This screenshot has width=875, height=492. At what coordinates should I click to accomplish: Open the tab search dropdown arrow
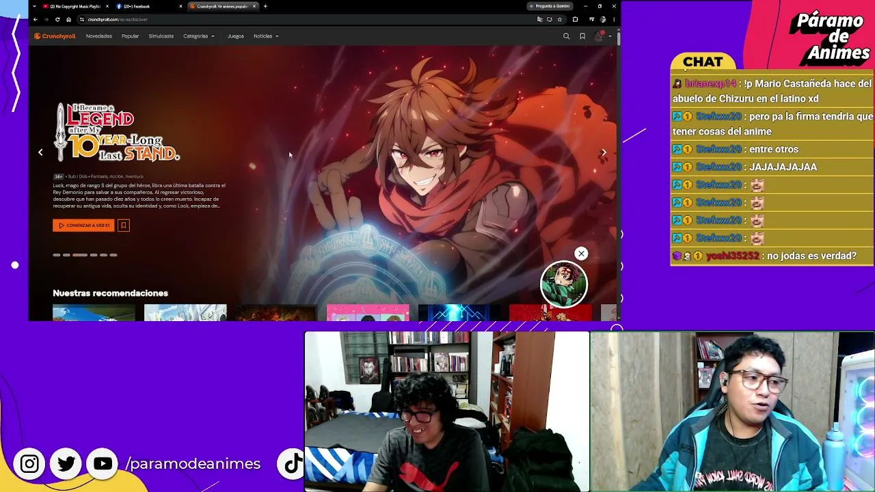(x=34, y=6)
